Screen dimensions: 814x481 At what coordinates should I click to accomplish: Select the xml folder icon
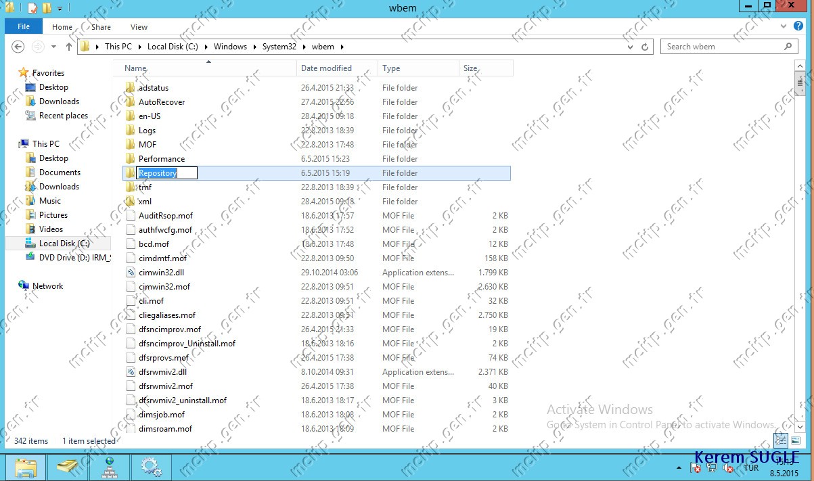click(x=131, y=202)
